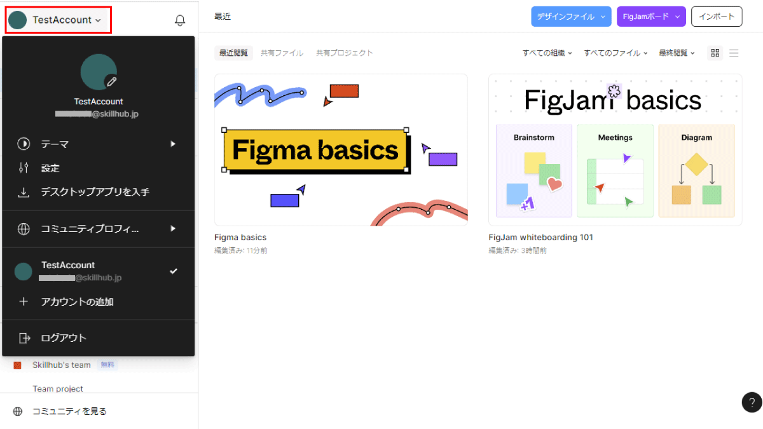Viewport: 763px width, 429px height.
Task: Open Skillhub's team in sidebar
Action: [x=62, y=365]
